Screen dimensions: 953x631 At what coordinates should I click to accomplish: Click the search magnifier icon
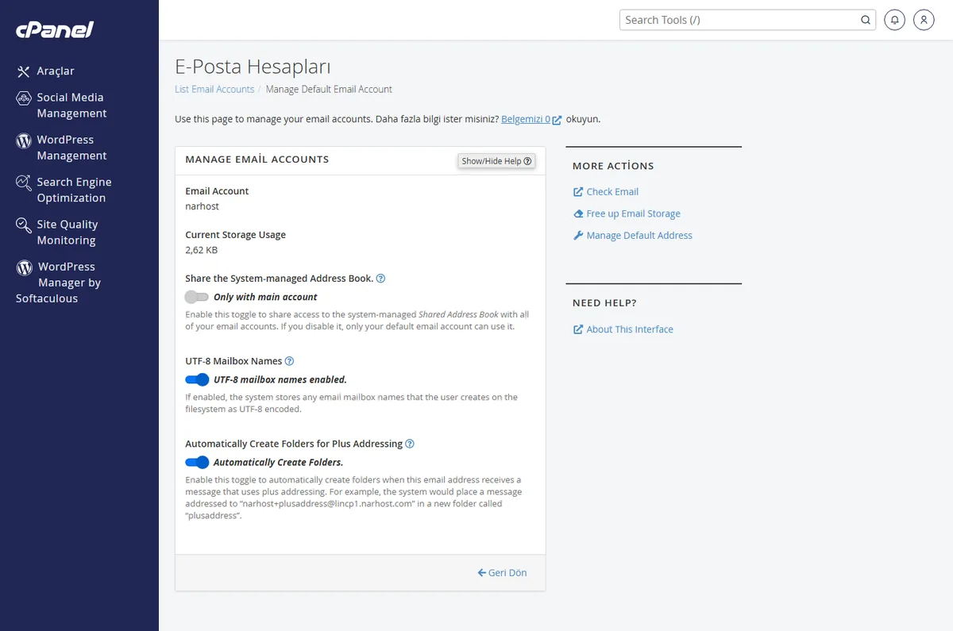pos(866,20)
